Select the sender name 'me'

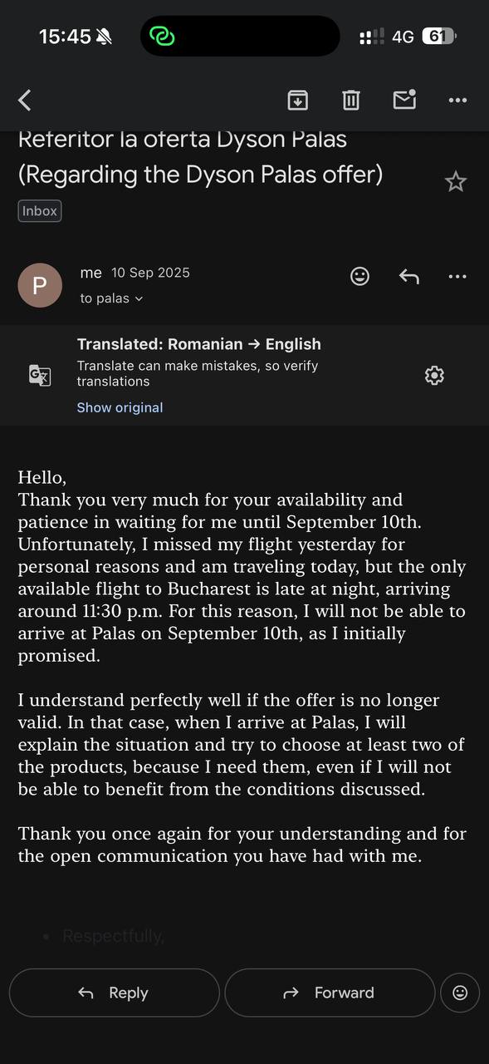coord(91,272)
